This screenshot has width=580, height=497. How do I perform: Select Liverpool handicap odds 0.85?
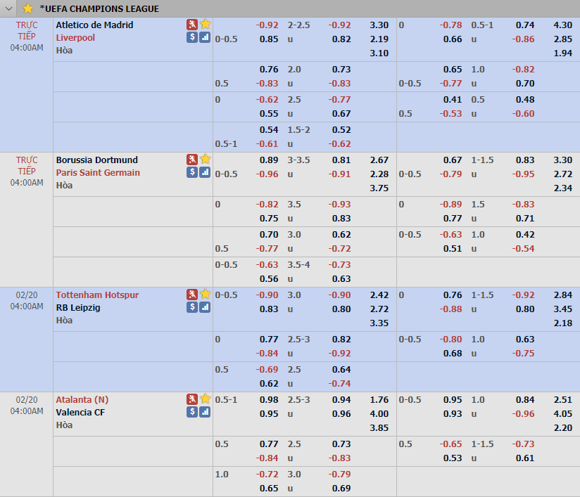(x=269, y=39)
